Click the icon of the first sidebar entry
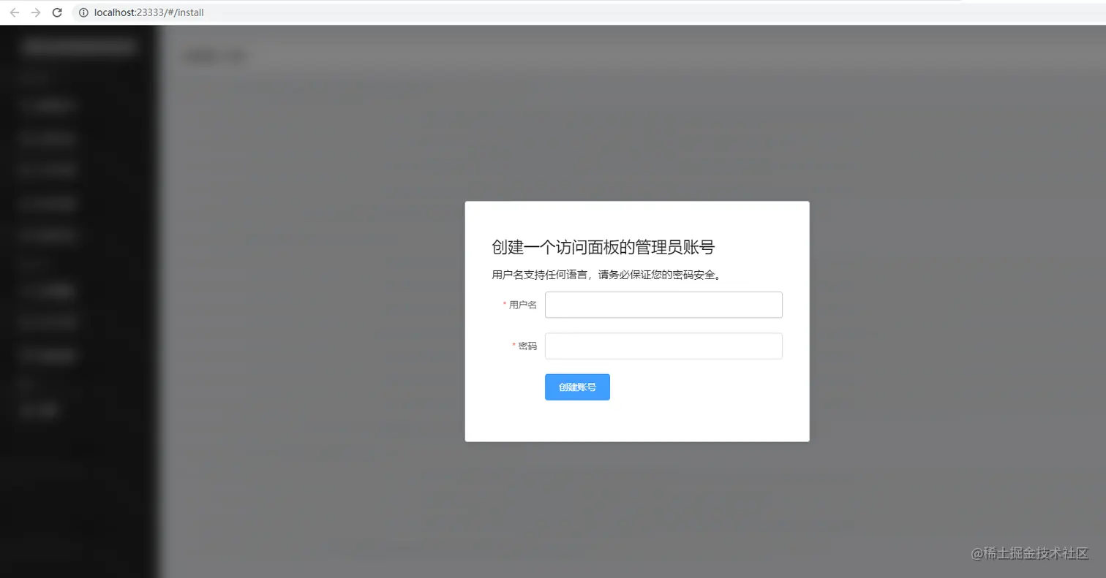The width and height of the screenshot is (1106, 578). pyautogui.click(x=28, y=105)
